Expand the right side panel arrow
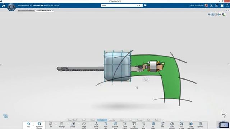The width and height of the screenshot is (230, 129). click(229, 64)
